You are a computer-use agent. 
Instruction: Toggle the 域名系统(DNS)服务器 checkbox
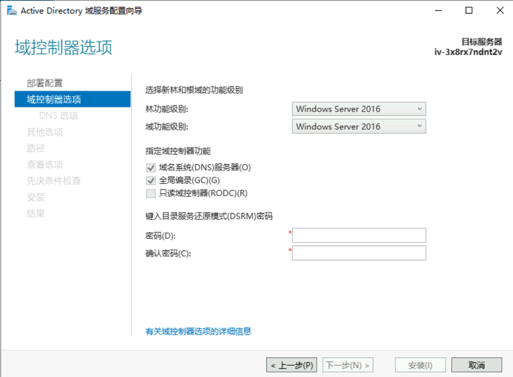pos(151,167)
